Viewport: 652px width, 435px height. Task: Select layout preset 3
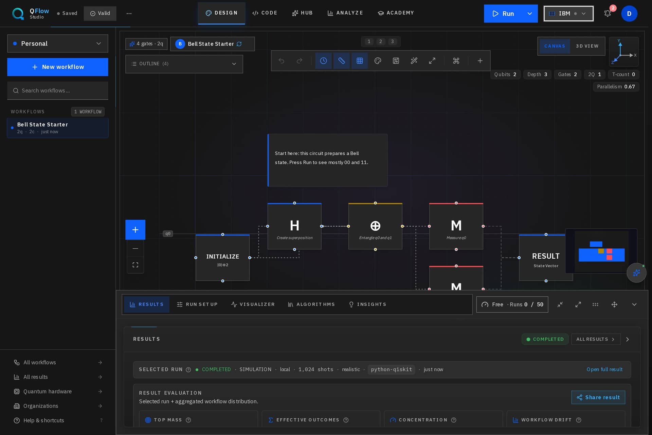(x=392, y=41)
